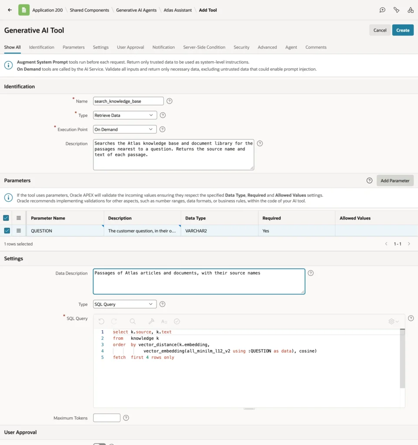Open the Application 200 breadcrumb link
418x445 pixels.
click(47, 10)
